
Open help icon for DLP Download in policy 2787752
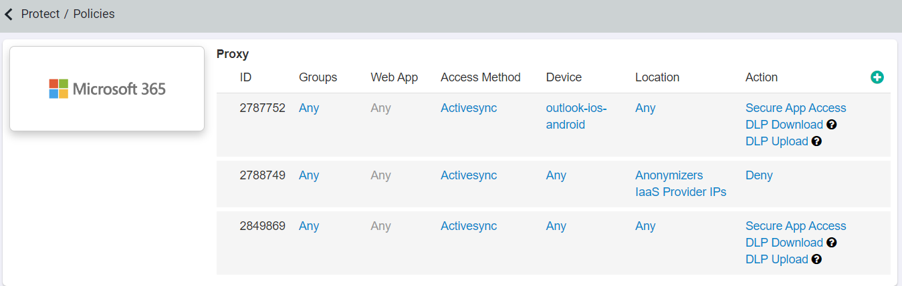[x=832, y=125]
